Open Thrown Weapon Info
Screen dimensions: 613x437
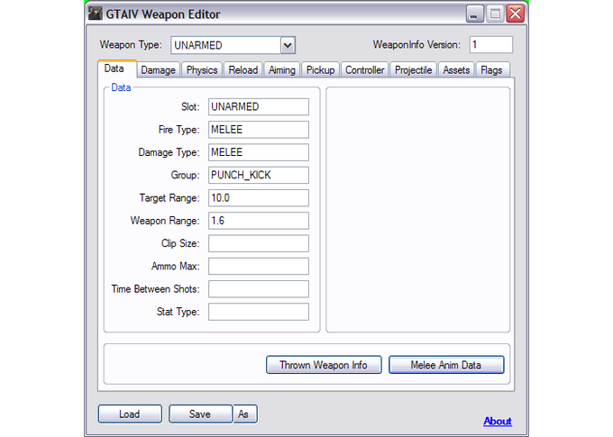[324, 365]
